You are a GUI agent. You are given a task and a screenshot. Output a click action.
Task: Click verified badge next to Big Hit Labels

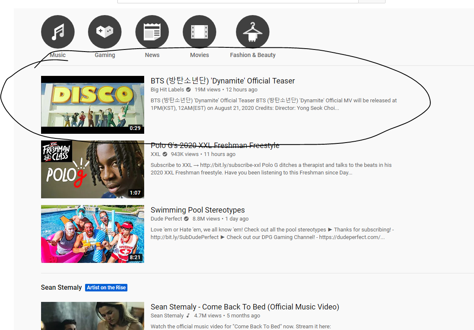tap(189, 90)
